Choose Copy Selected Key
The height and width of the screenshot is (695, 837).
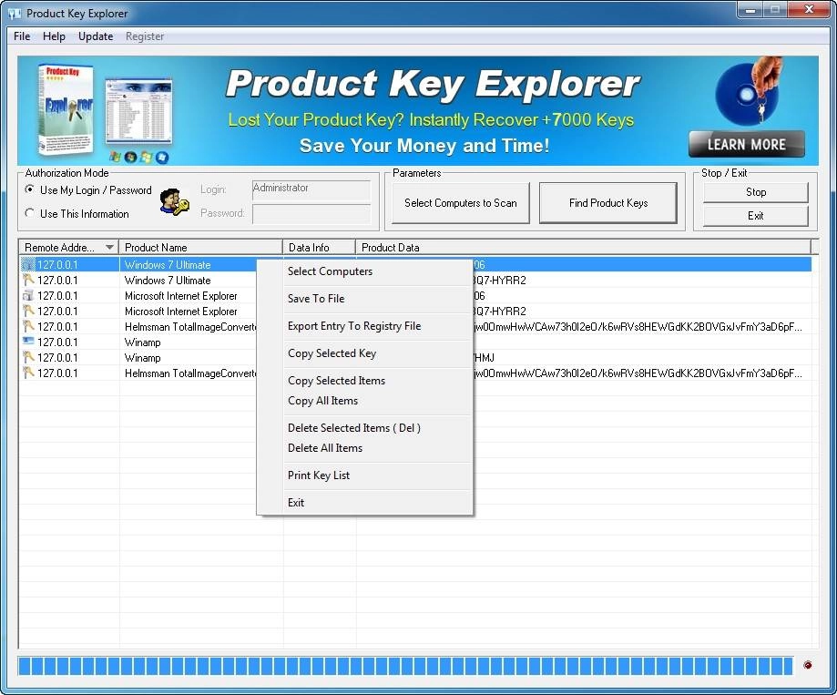(364, 353)
